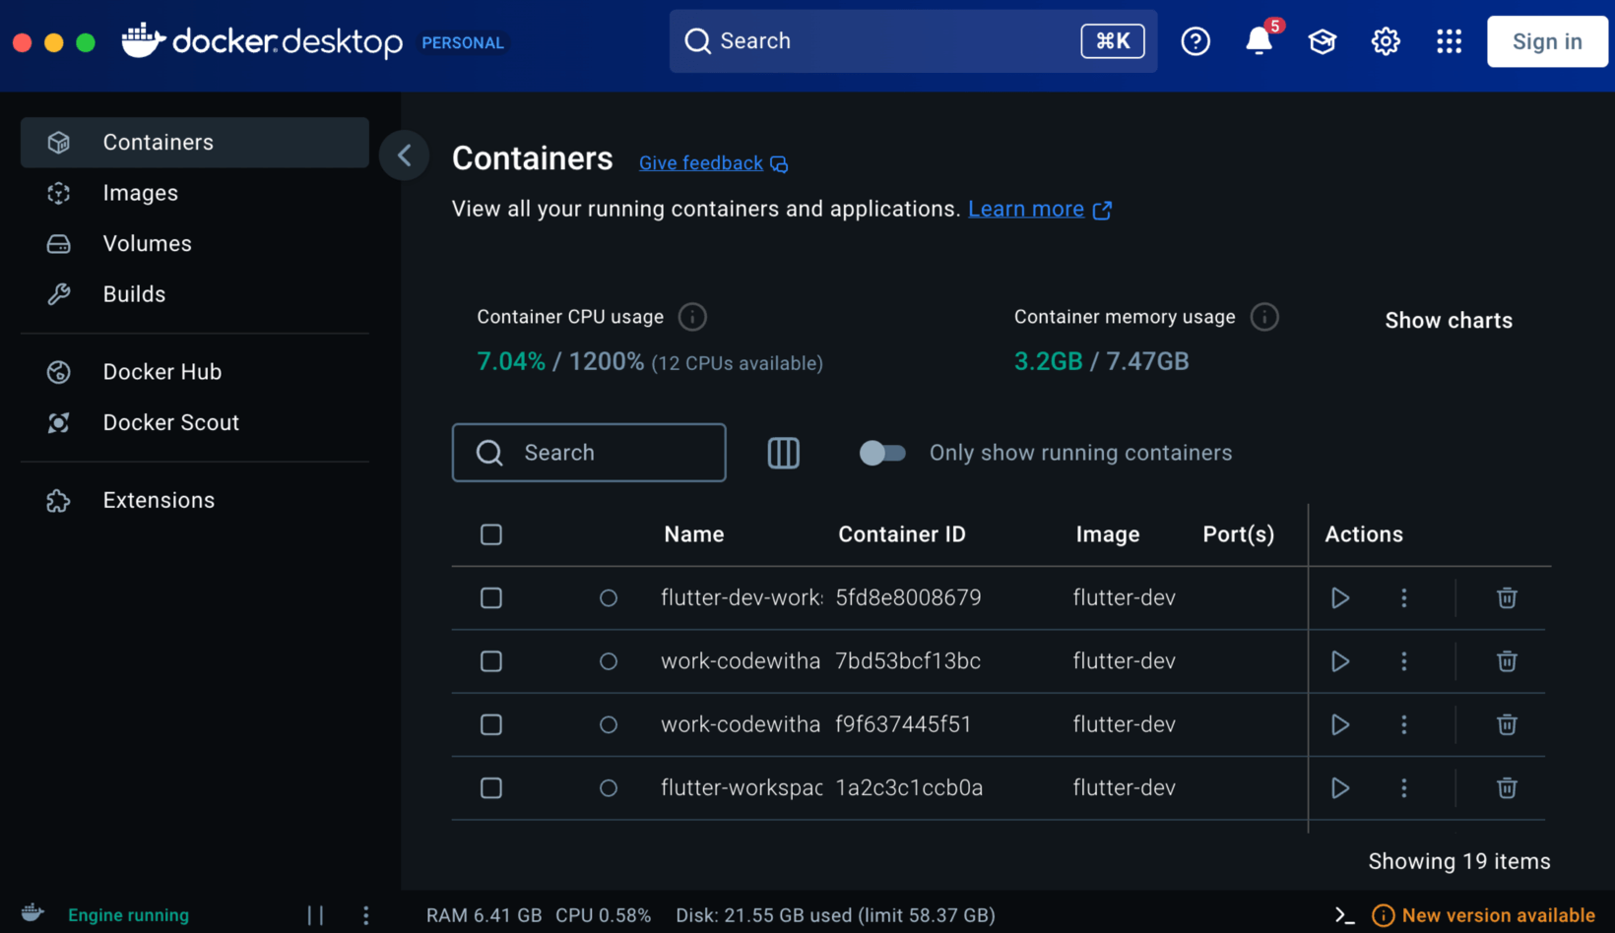Navigate to Docker Hub
This screenshot has width=1615, height=933.
point(162,371)
